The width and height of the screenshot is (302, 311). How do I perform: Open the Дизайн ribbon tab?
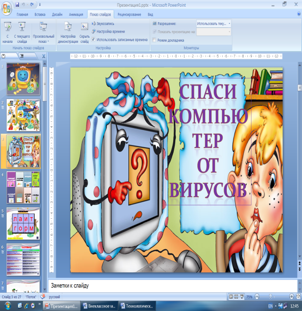point(57,14)
